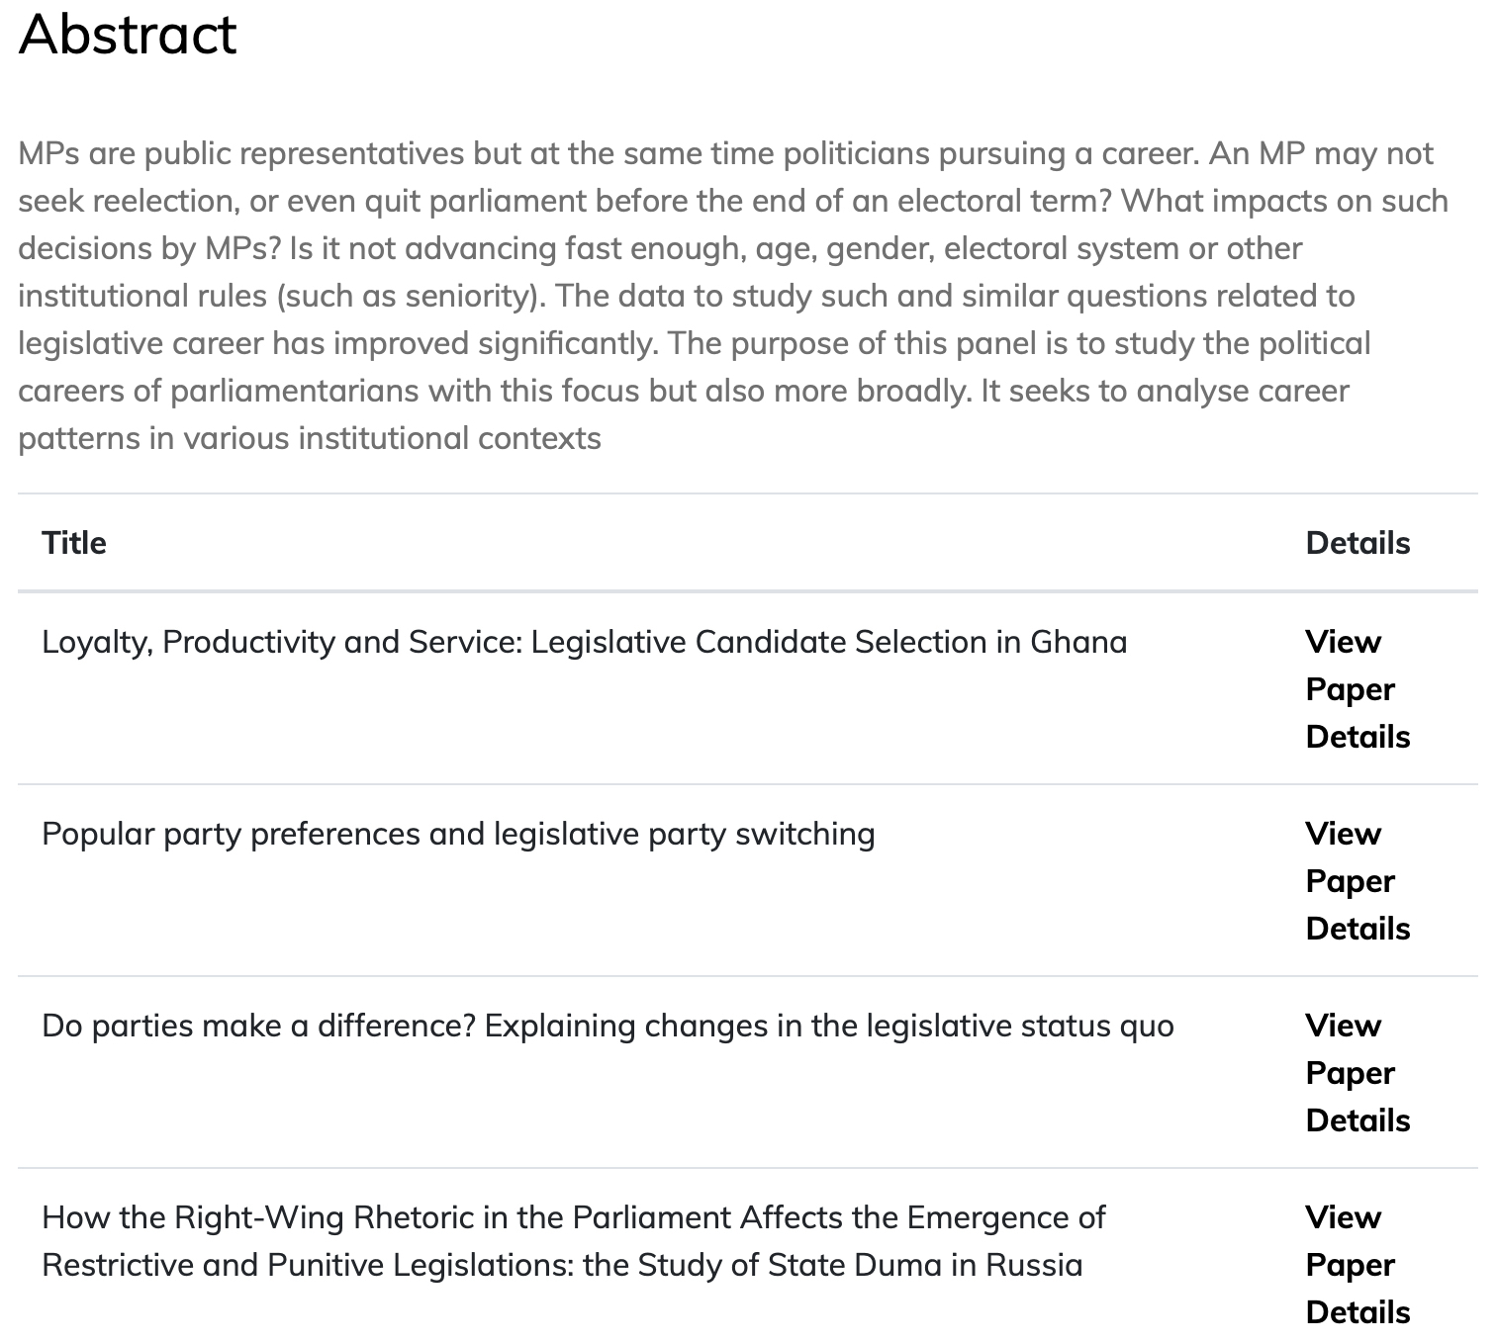Open View Paper Details for party switching paper
1498x1343 pixels.
pos(1357,881)
